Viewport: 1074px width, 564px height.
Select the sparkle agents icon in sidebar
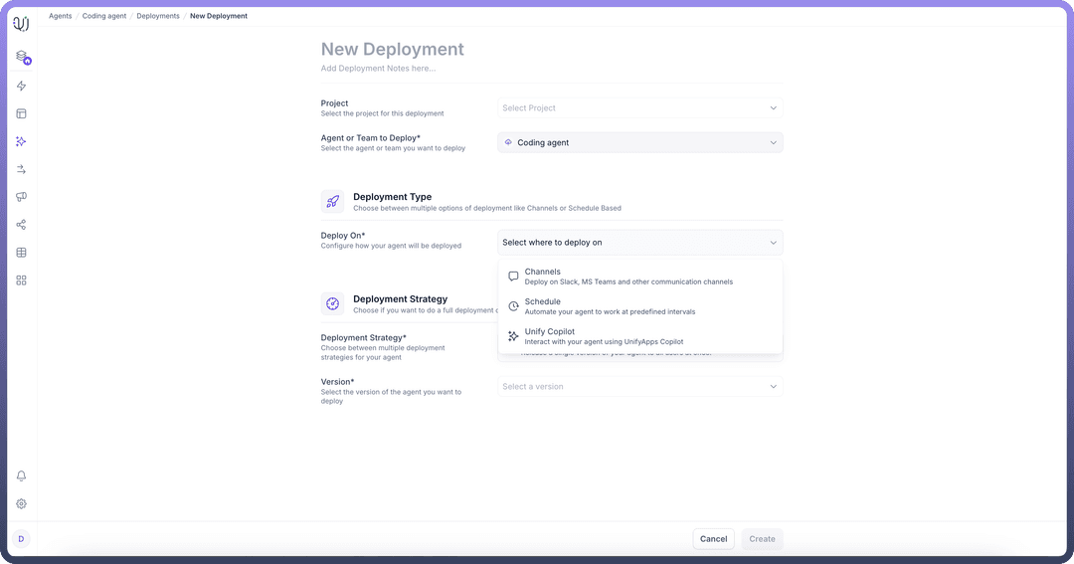click(21, 142)
